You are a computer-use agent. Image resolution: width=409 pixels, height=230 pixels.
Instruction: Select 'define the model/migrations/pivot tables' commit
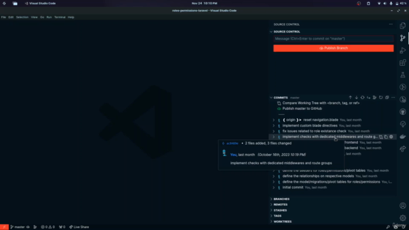pyautogui.click(x=331, y=182)
